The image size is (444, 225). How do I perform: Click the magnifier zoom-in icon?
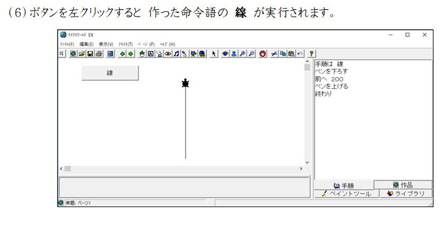click(x=242, y=54)
